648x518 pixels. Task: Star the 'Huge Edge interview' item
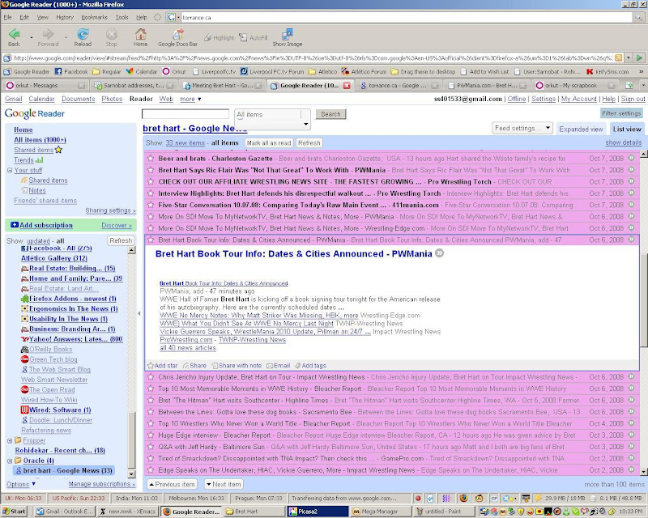[x=151, y=435]
